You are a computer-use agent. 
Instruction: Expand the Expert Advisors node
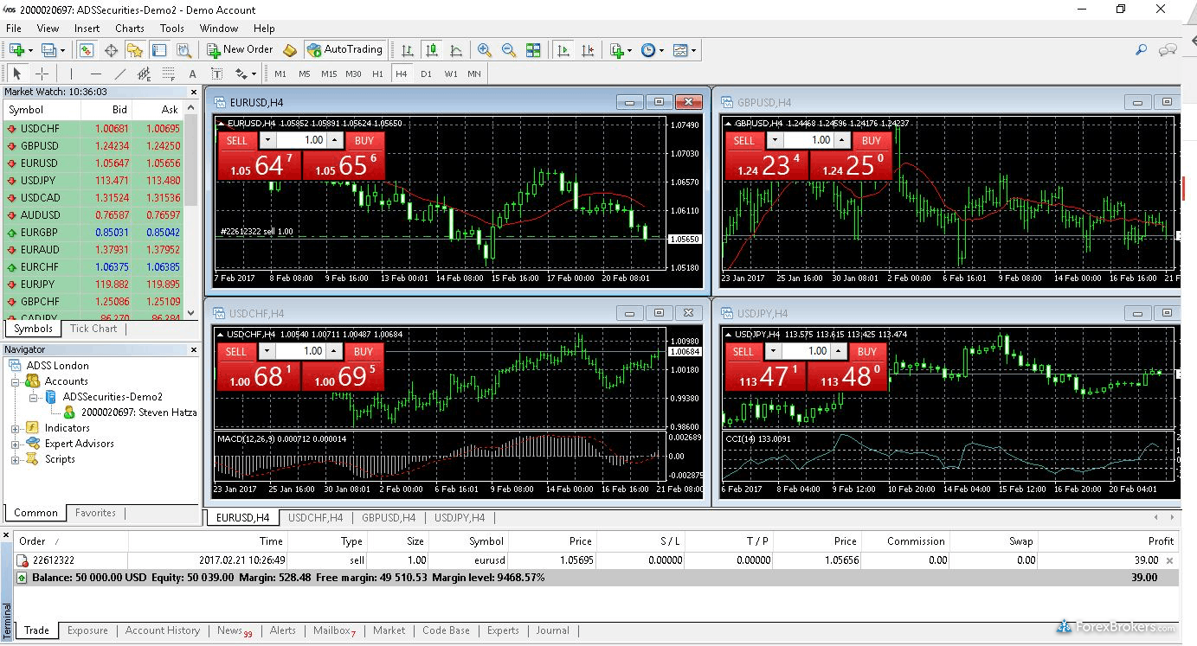(x=16, y=444)
